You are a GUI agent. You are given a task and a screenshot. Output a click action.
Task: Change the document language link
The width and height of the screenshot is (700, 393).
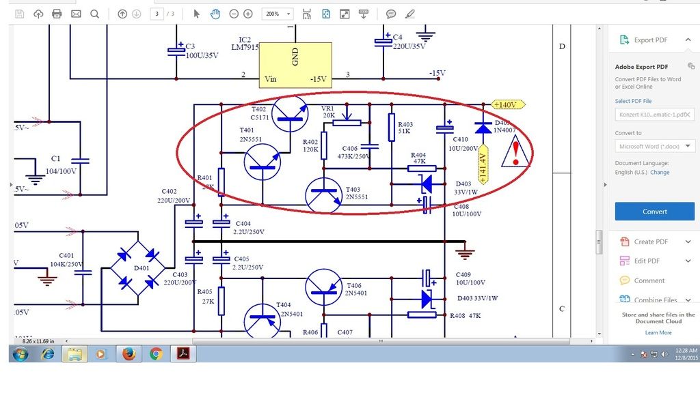coord(660,173)
